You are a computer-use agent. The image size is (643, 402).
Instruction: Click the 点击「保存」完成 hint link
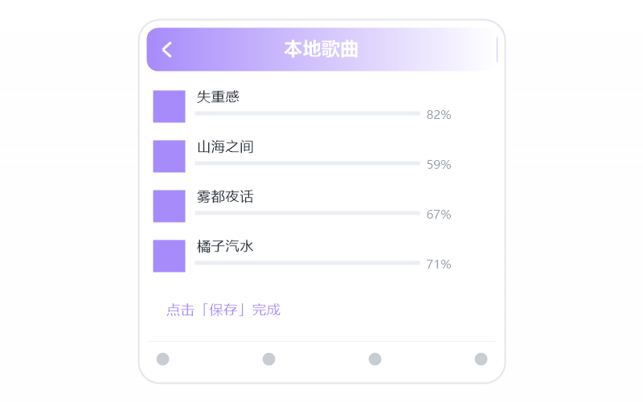(223, 310)
